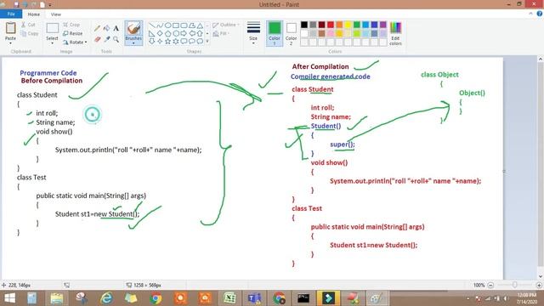Choose the Oval shape

pos(168,25)
